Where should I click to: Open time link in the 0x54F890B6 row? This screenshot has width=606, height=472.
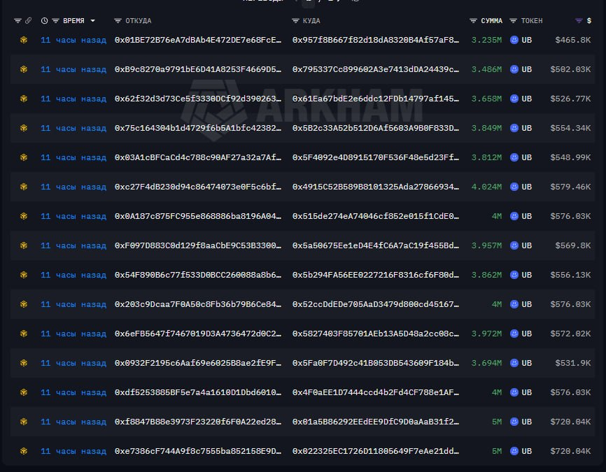click(x=73, y=275)
